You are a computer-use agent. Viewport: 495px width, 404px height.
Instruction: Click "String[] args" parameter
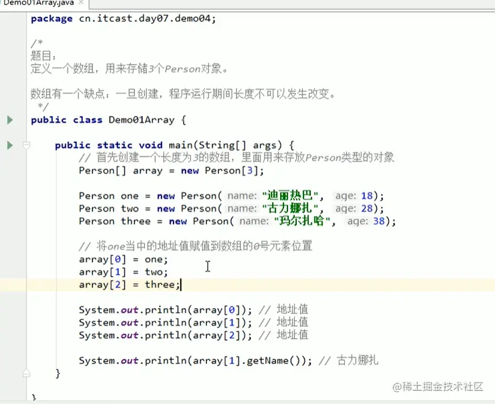[238, 145]
